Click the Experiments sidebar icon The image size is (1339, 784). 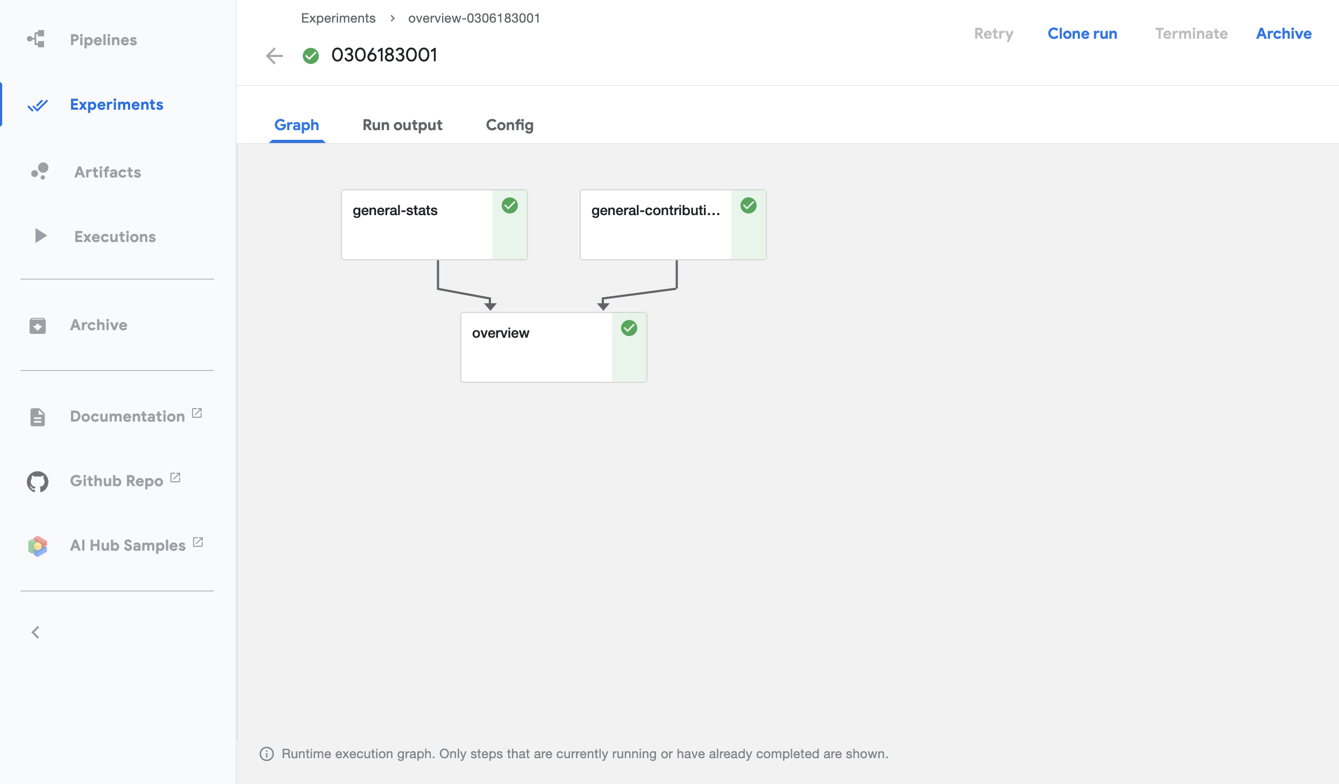tap(37, 104)
